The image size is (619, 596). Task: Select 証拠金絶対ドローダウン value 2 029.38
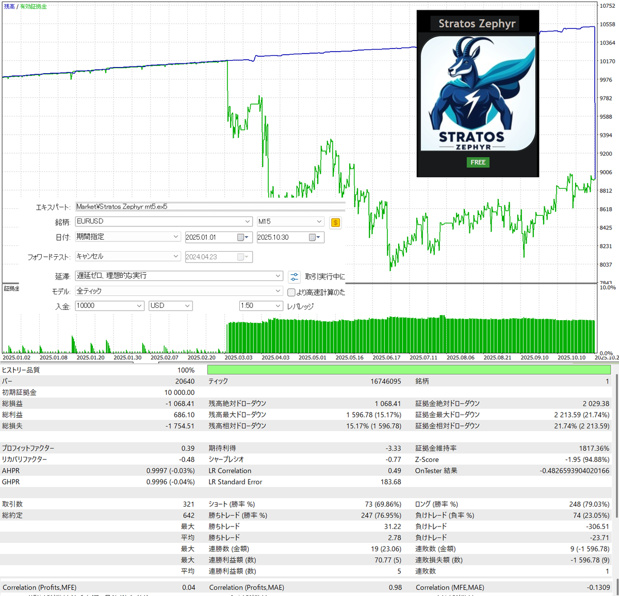[596, 404]
